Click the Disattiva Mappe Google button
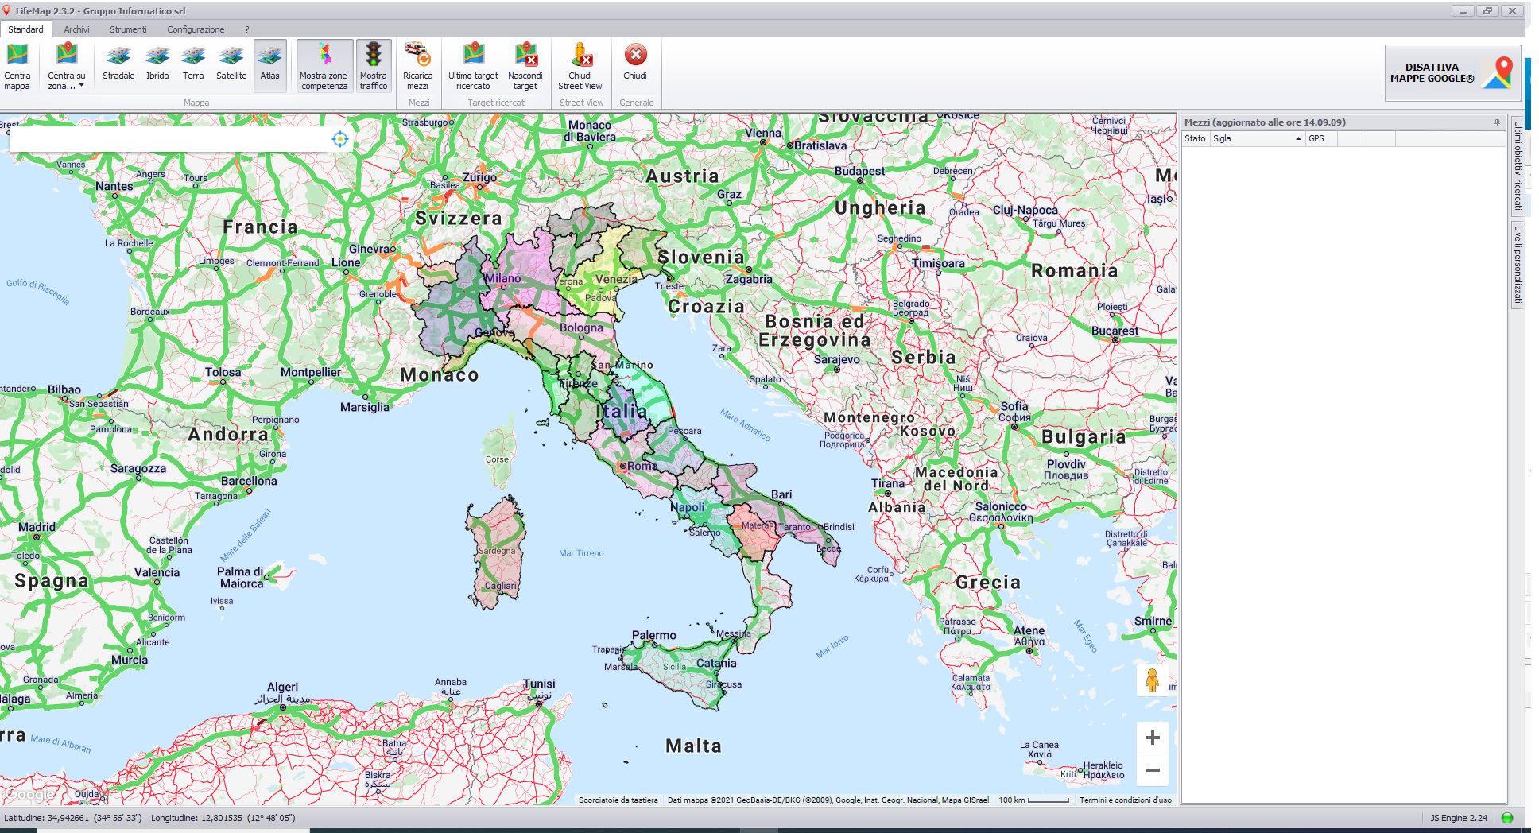Screen dimensions: 1539x833 (x=1452, y=73)
